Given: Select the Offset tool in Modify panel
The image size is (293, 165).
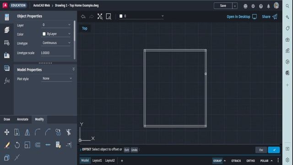Looking at the screenshot, I should pyautogui.click(x=38, y=145).
